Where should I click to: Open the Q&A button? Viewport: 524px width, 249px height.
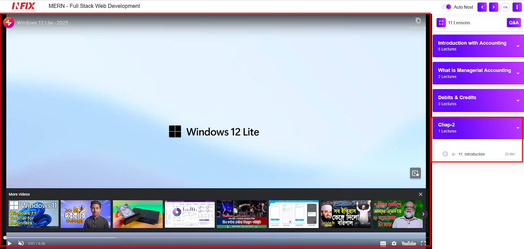point(514,23)
